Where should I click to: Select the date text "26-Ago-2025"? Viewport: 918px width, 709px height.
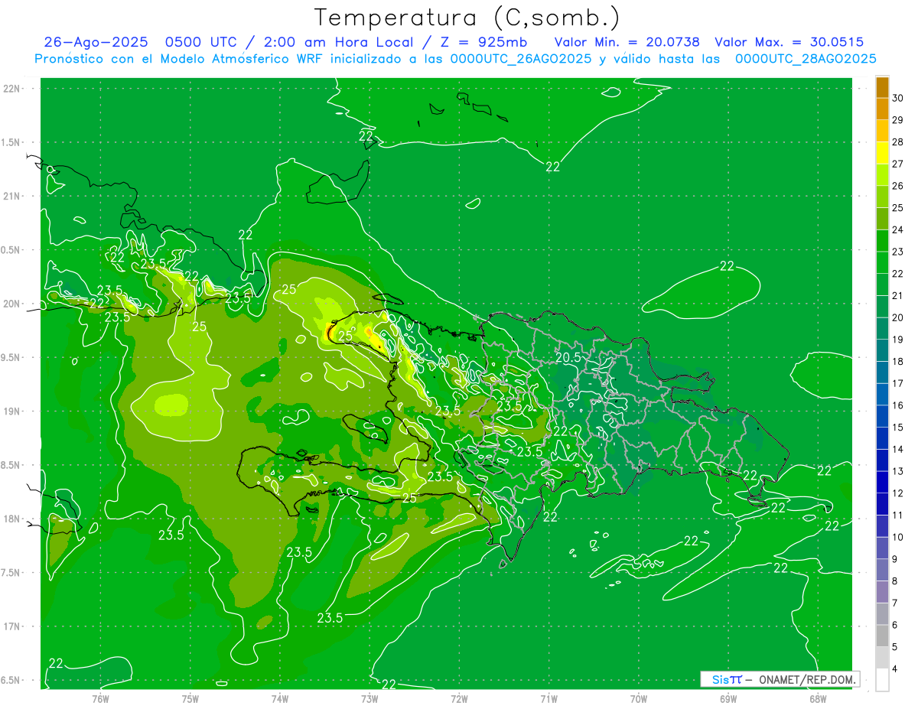click(x=96, y=42)
